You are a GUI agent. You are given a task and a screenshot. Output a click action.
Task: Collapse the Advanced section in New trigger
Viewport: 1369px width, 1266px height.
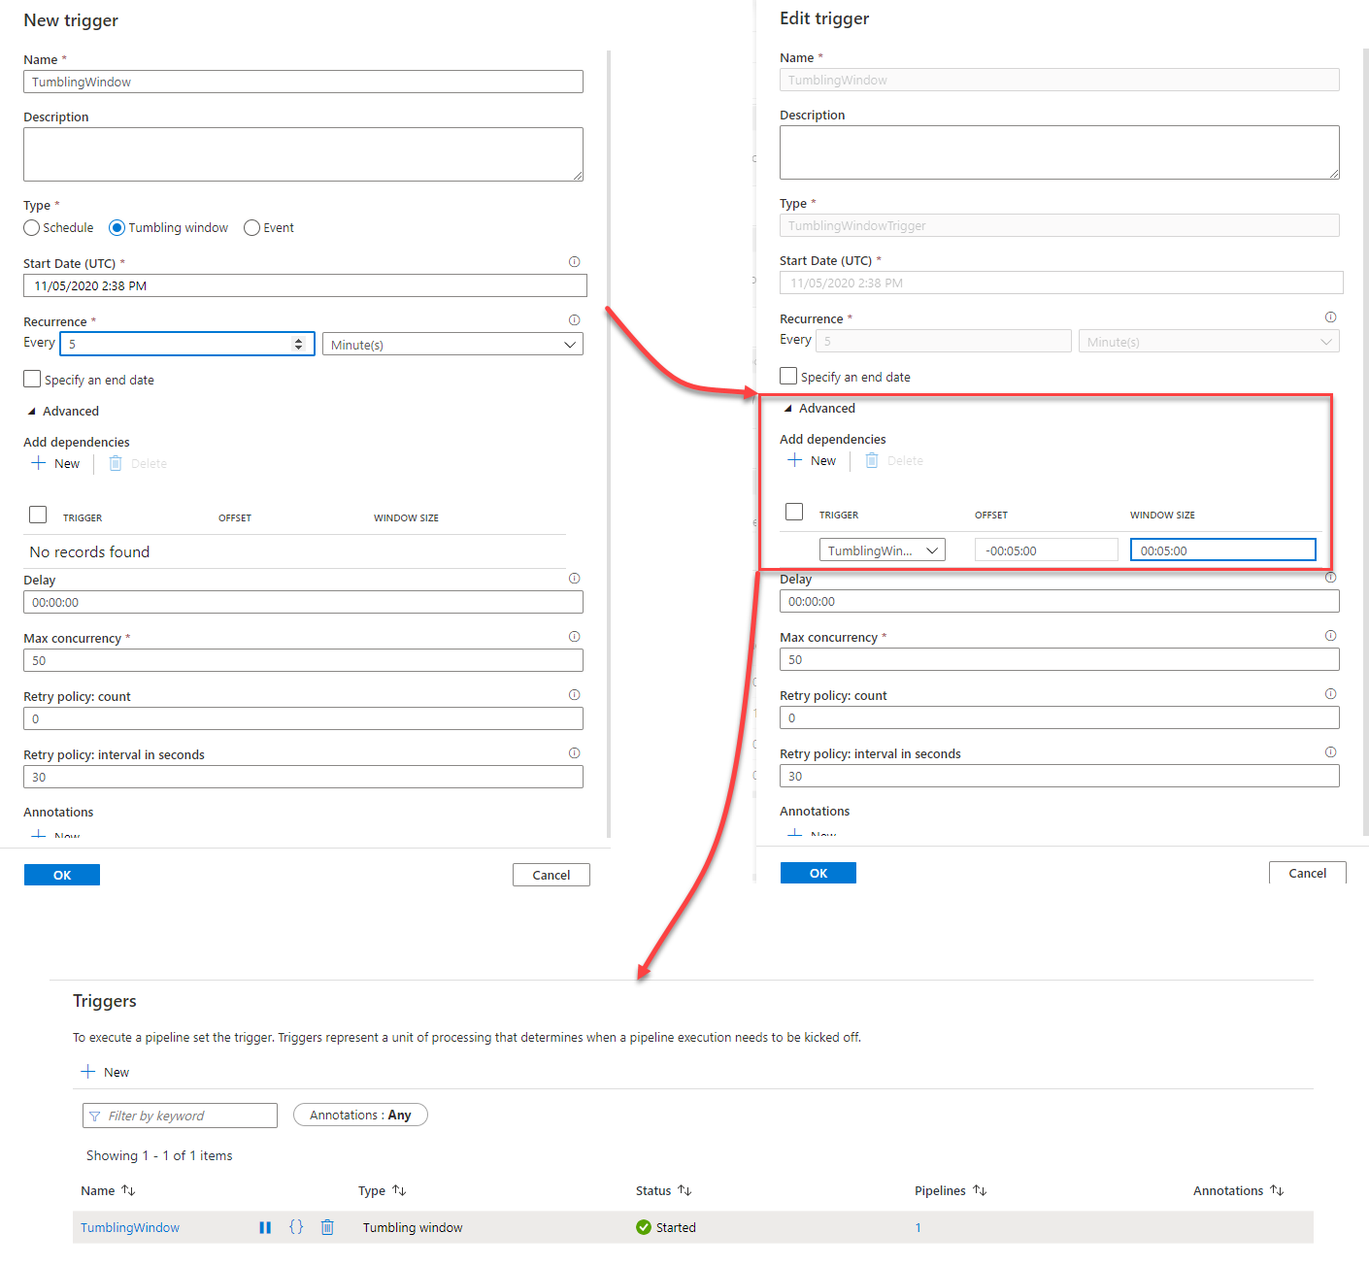pos(32,412)
